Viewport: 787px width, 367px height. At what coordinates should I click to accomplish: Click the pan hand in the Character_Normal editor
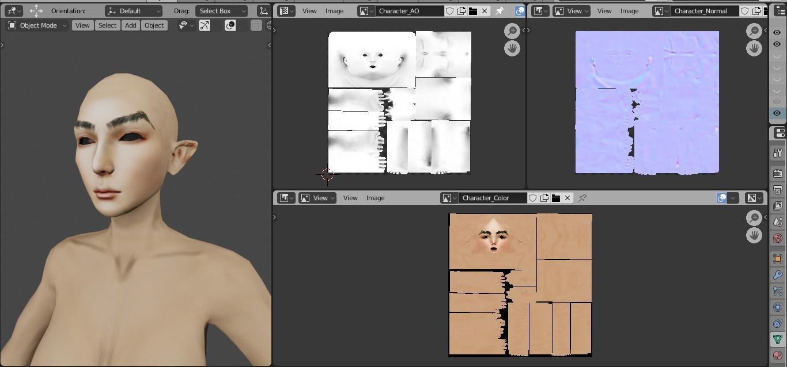pyautogui.click(x=754, y=48)
